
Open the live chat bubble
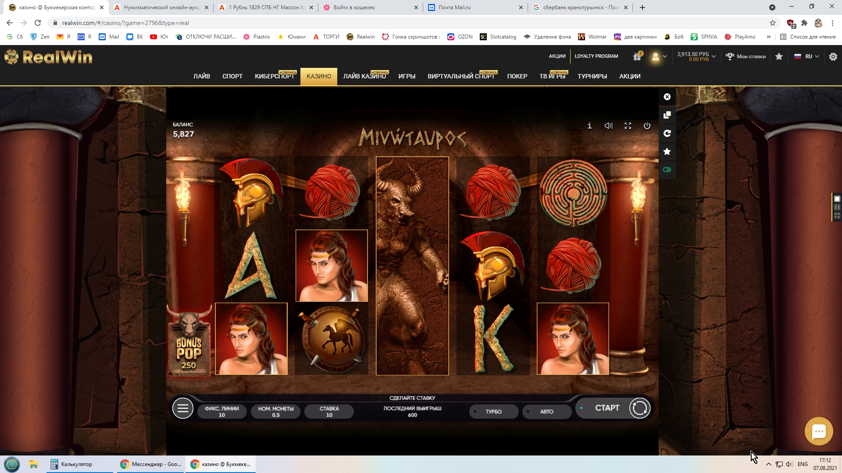click(x=819, y=431)
